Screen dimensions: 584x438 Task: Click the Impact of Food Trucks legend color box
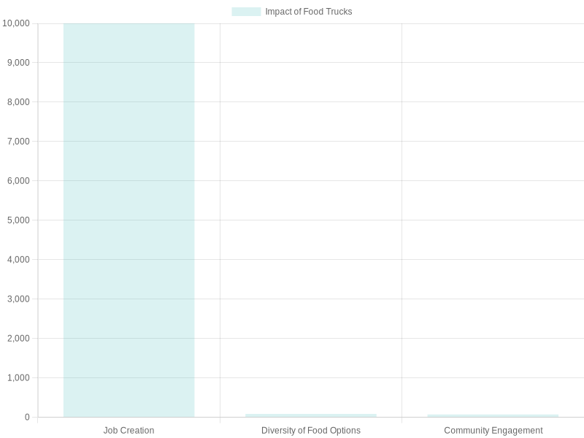[246, 12]
